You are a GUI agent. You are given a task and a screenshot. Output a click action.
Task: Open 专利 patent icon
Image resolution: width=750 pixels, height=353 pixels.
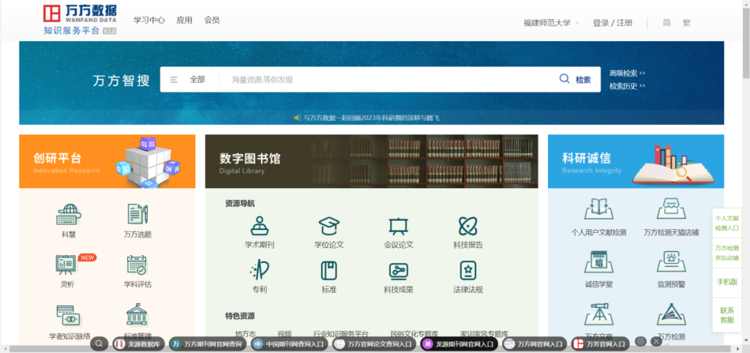260,271
